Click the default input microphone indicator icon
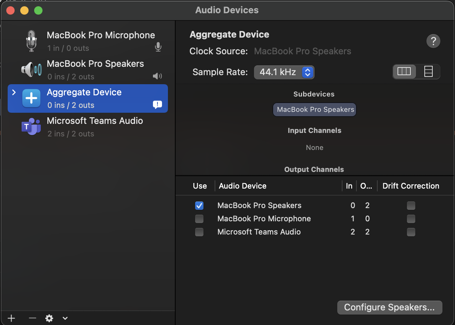Image resolution: width=455 pixels, height=325 pixels. (x=158, y=47)
